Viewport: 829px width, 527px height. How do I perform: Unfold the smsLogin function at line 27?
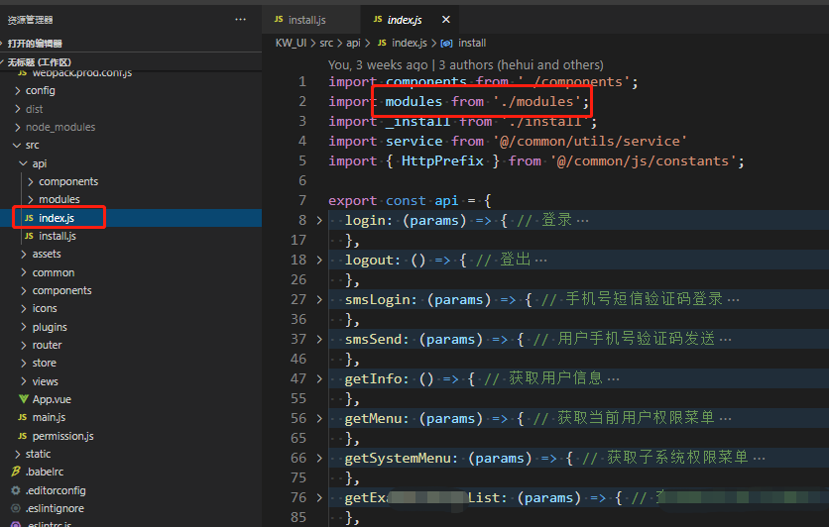coord(319,299)
